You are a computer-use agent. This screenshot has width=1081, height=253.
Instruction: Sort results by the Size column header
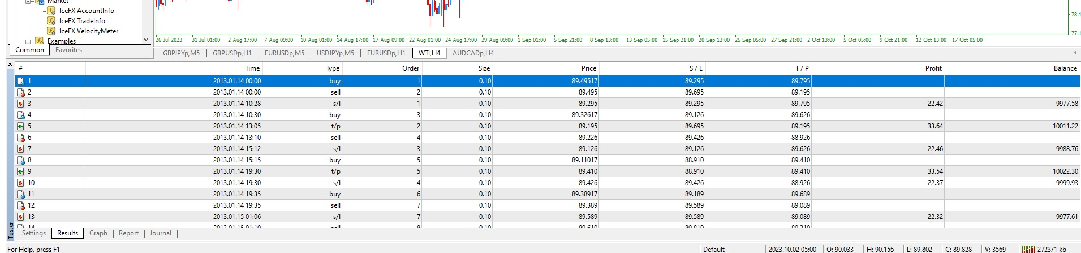pyautogui.click(x=458, y=68)
